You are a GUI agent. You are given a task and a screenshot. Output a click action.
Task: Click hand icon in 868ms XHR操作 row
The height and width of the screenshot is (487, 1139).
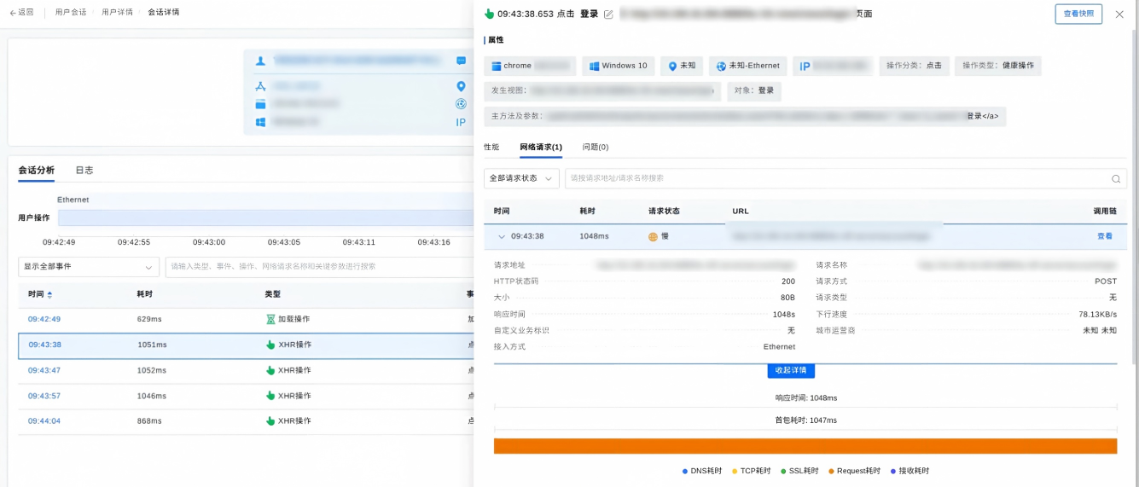coord(270,420)
